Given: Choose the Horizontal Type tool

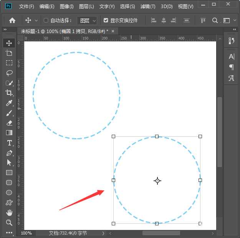Looking at the screenshot, I should [x=9, y=142].
